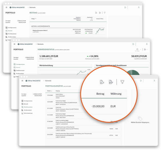This screenshot has height=150, width=161.
Task: Sort by Anlage column in Bestand table
Action: [34, 19]
